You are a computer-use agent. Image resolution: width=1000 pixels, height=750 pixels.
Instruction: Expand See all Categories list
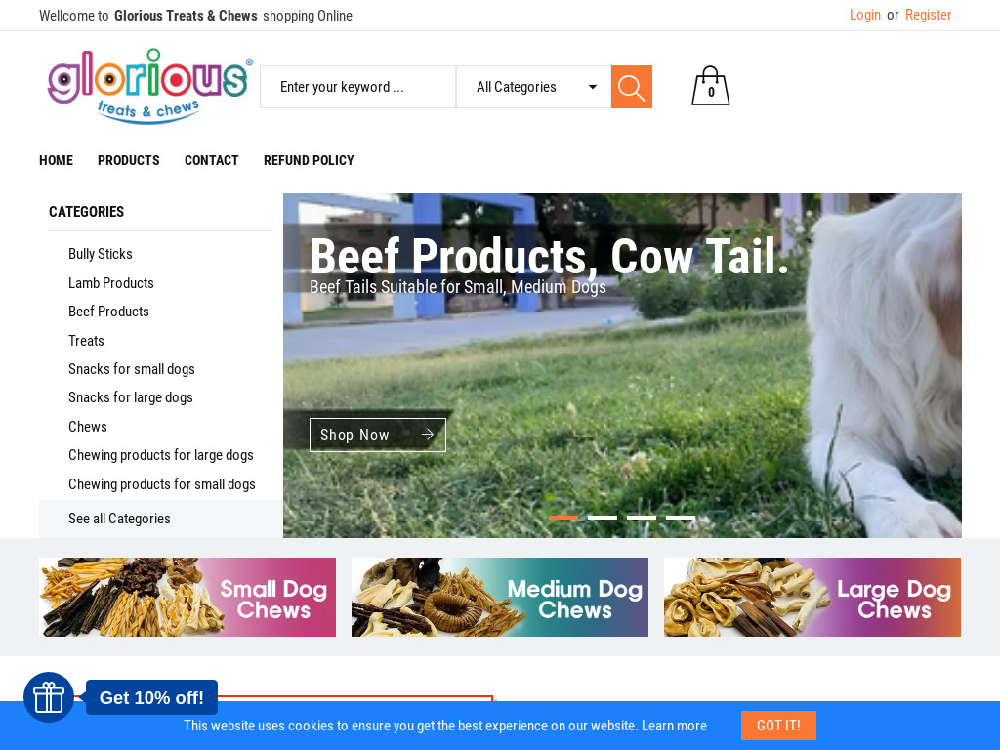coord(119,519)
